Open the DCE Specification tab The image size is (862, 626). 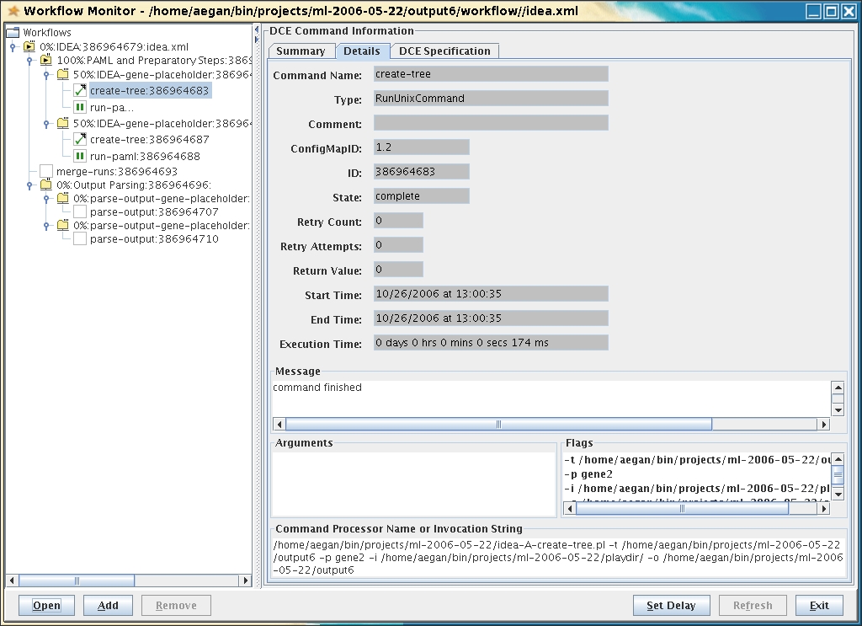(444, 51)
